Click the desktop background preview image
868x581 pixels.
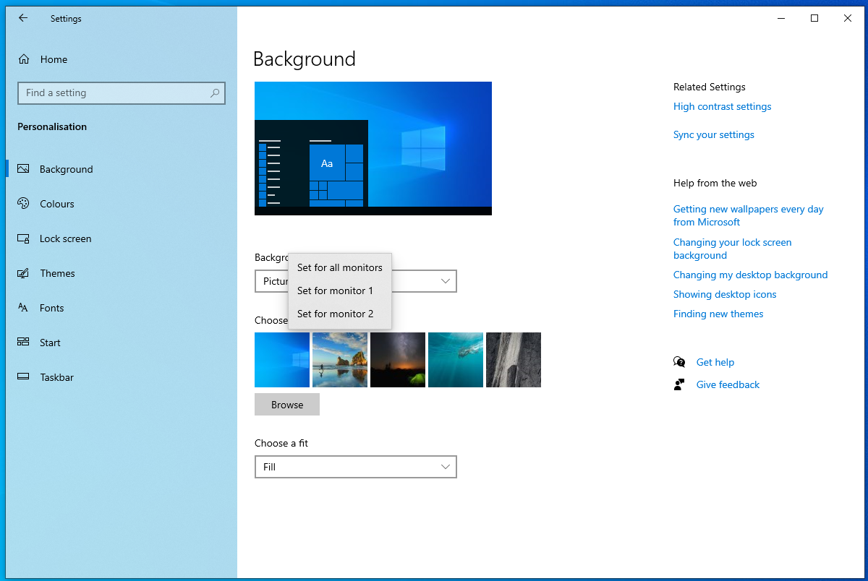tap(373, 148)
